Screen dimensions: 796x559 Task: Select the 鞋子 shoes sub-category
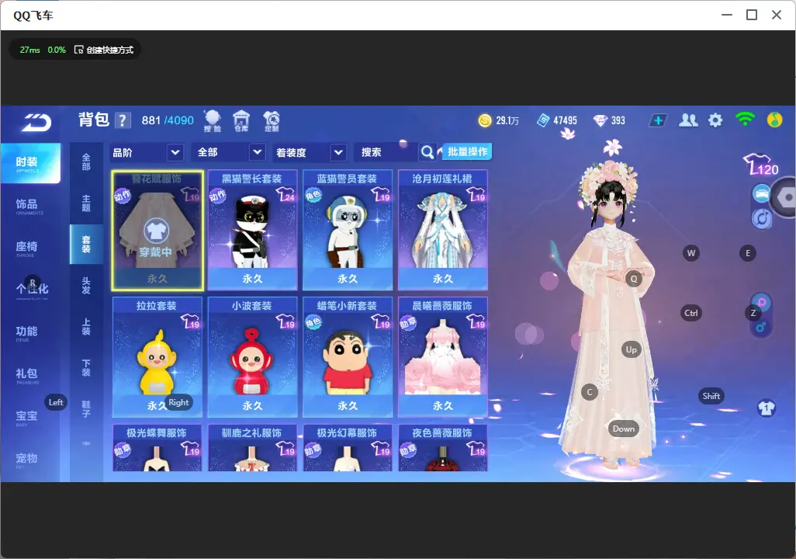pyautogui.click(x=86, y=409)
